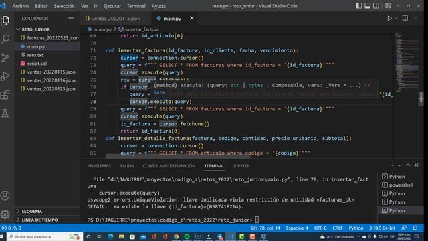Change end of line via CRLF

coord(337,228)
